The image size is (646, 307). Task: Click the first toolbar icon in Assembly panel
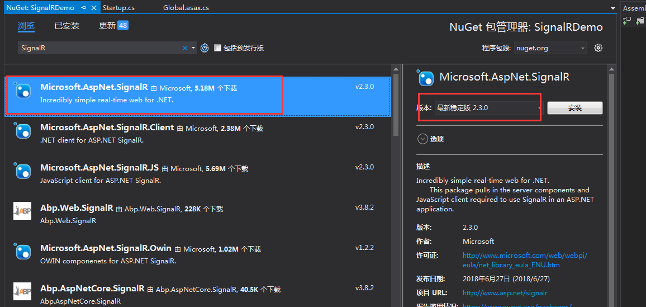click(627, 21)
